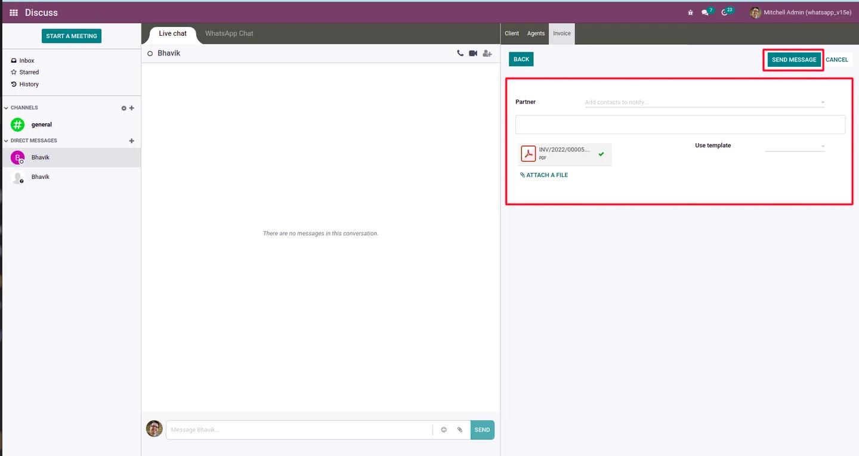Click the paperclip attachment icon in composer
Viewport: 859px width, 456px height.
click(460, 430)
